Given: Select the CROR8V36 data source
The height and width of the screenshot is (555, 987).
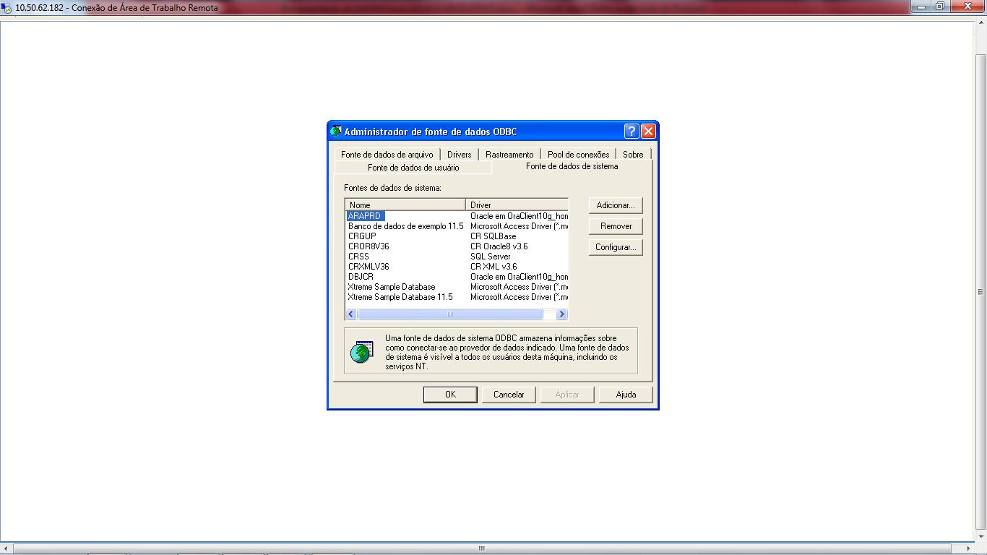Looking at the screenshot, I should 368,246.
